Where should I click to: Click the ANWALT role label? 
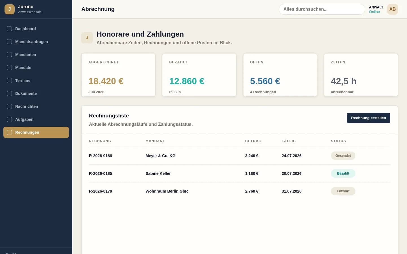[376, 7]
